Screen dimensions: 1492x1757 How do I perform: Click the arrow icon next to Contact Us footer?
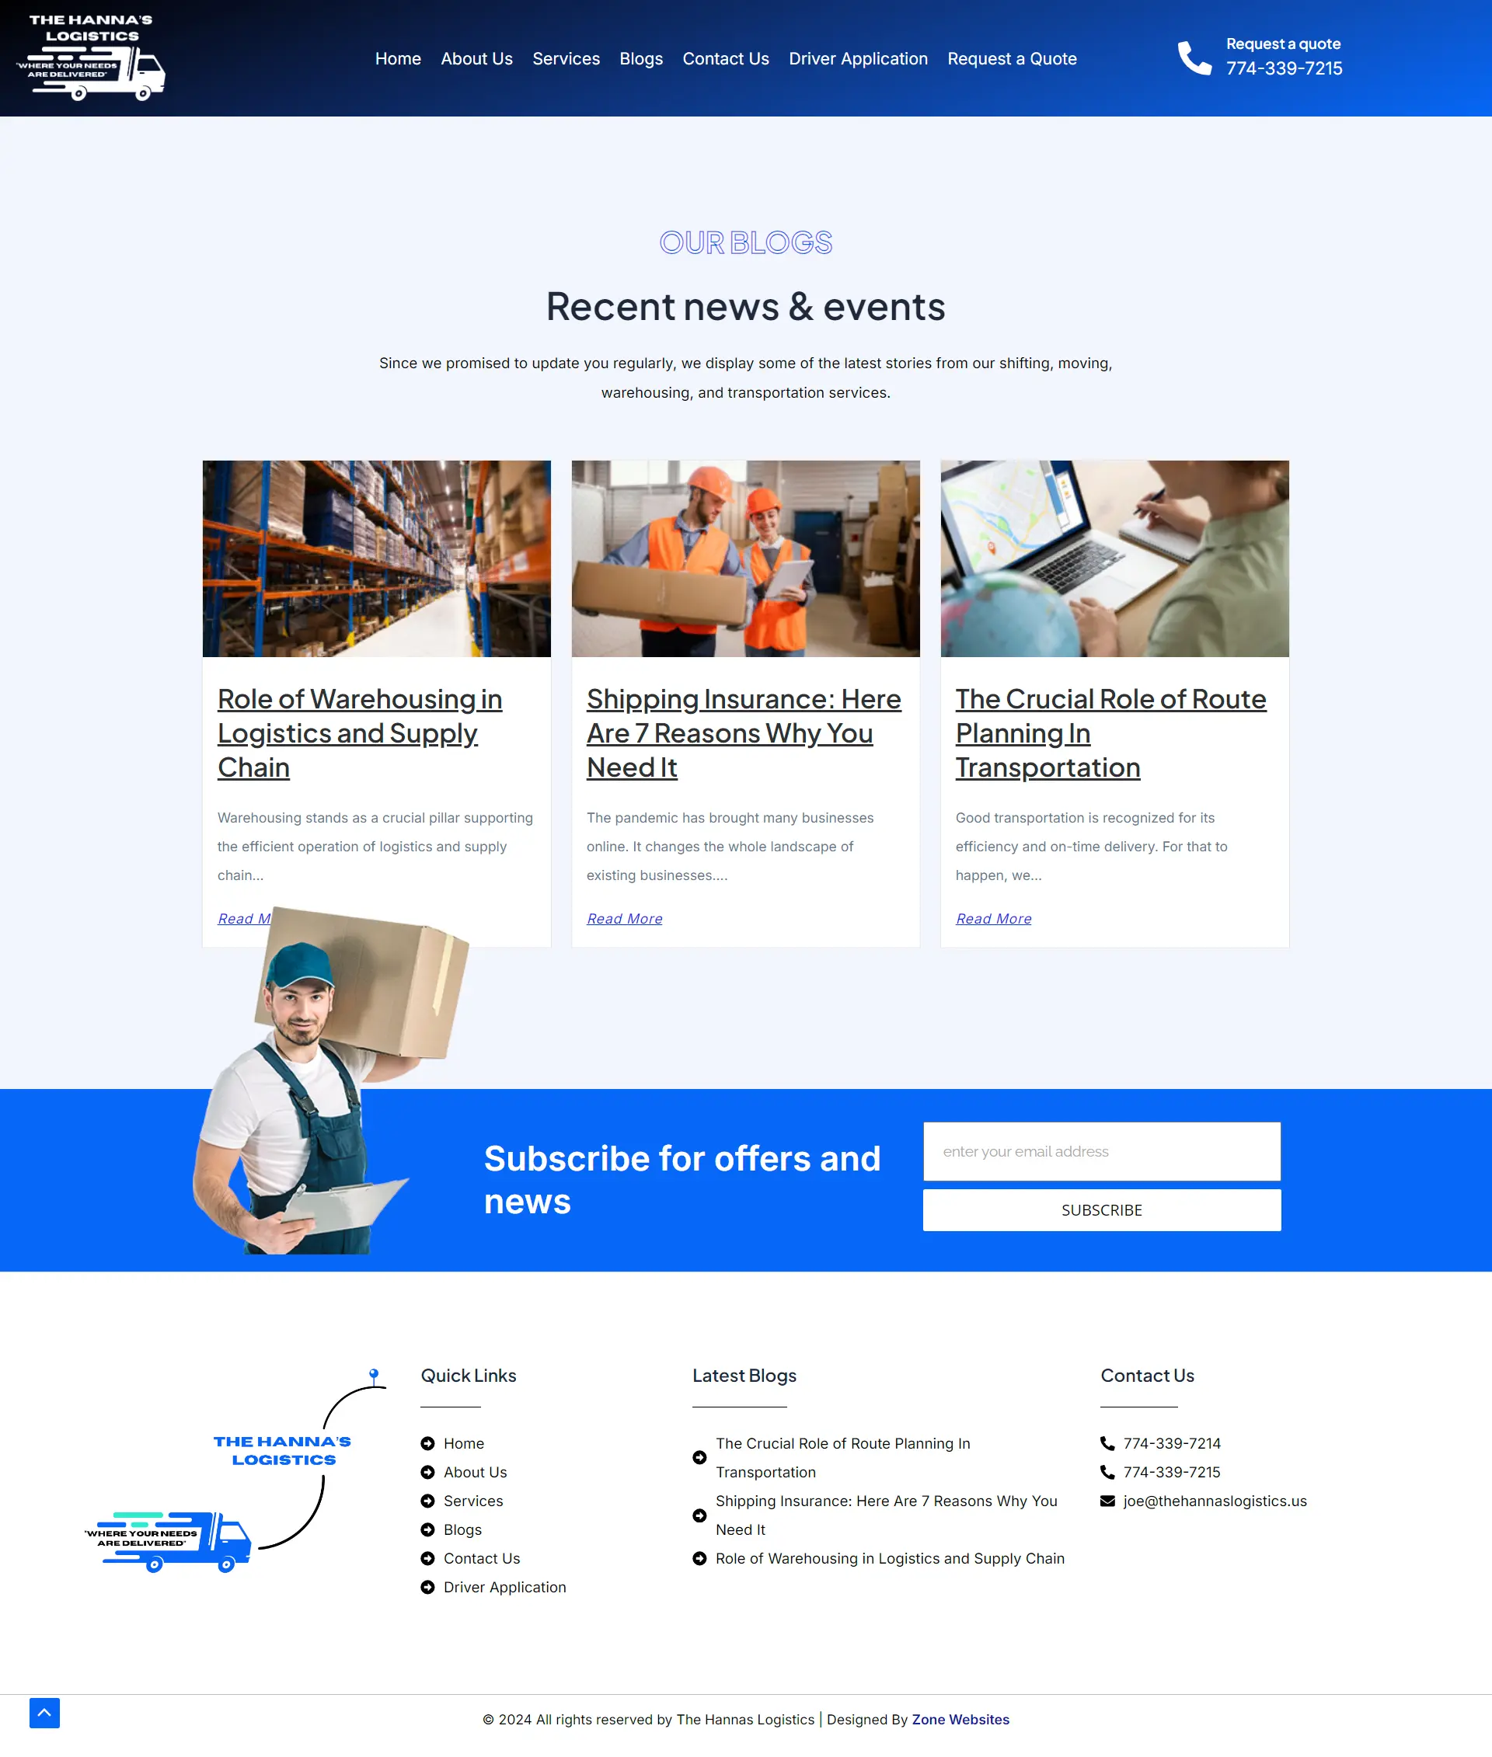427,1557
